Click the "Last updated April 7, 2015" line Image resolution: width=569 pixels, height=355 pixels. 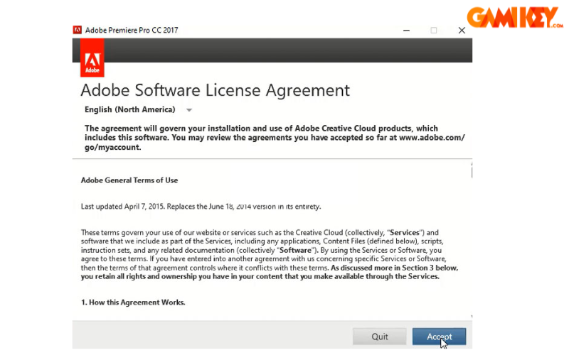201,207
